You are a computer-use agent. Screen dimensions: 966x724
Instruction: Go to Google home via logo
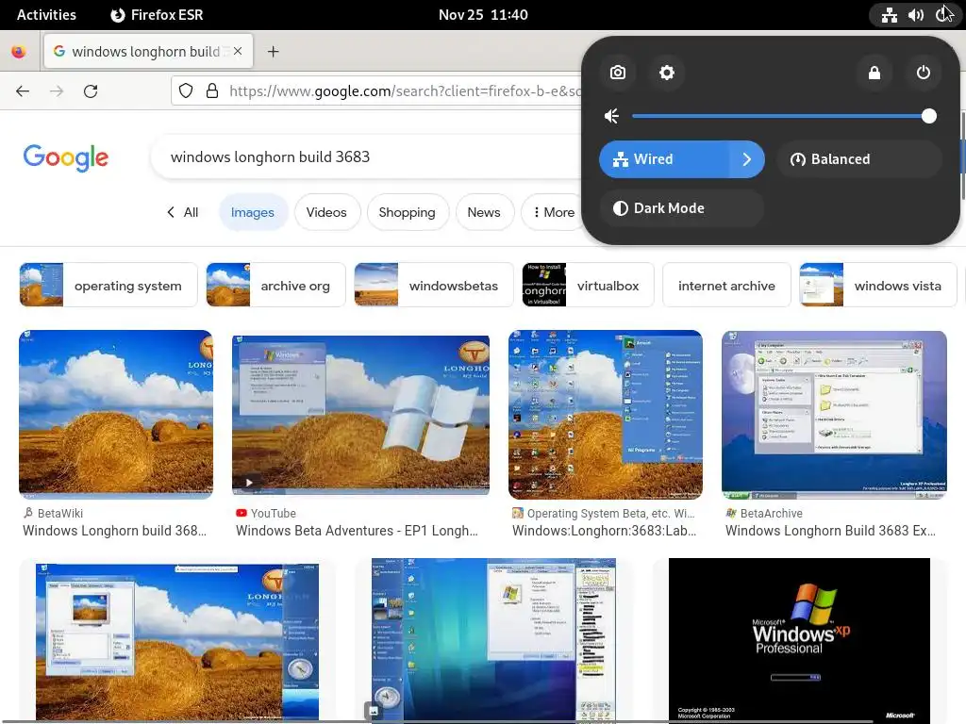tap(66, 157)
